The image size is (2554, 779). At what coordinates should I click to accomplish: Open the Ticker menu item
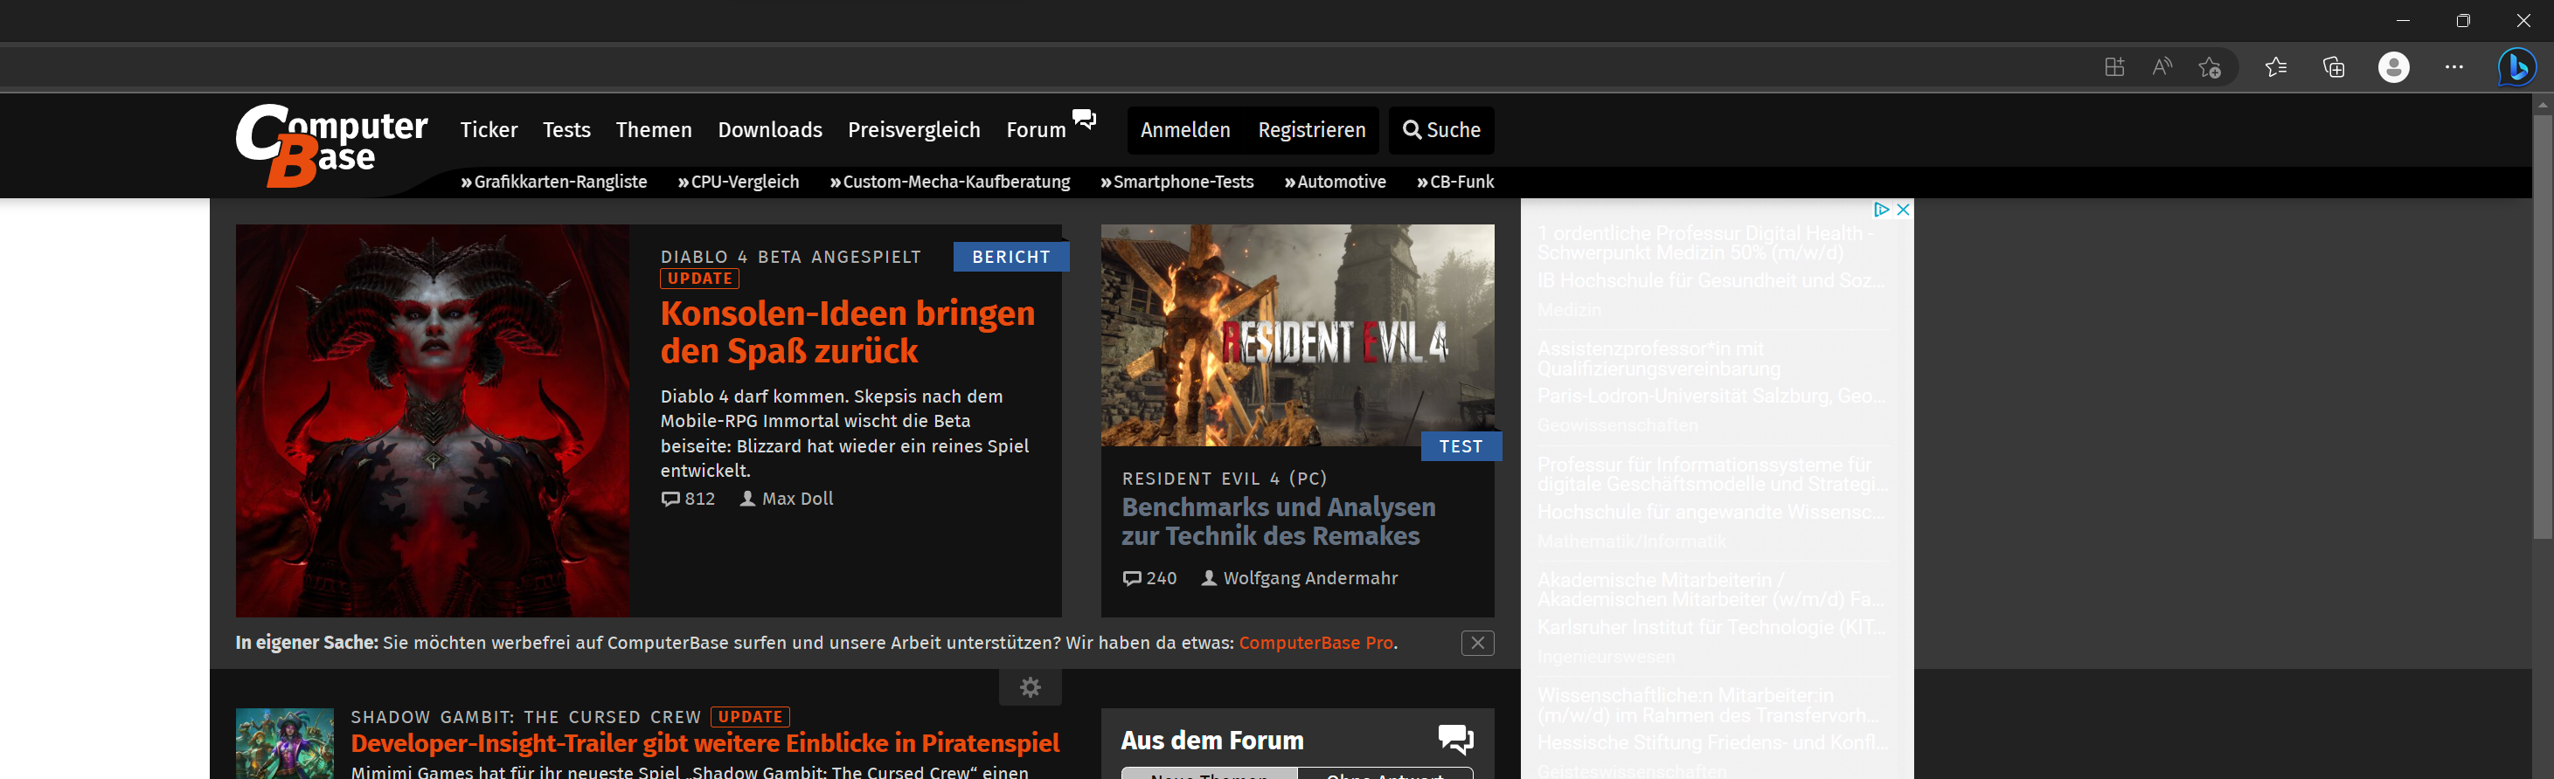[489, 130]
